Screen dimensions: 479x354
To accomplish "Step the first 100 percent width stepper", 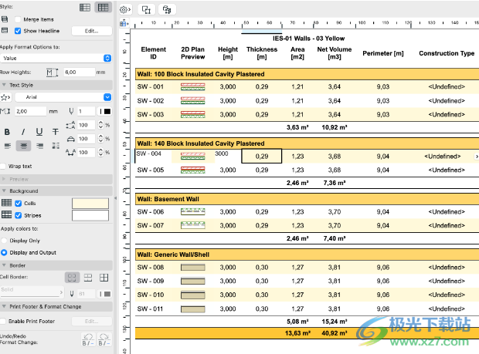I will click(x=100, y=125).
